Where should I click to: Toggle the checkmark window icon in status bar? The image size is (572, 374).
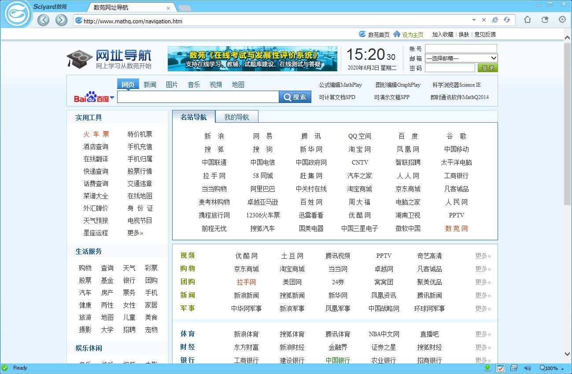coord(501,368)
